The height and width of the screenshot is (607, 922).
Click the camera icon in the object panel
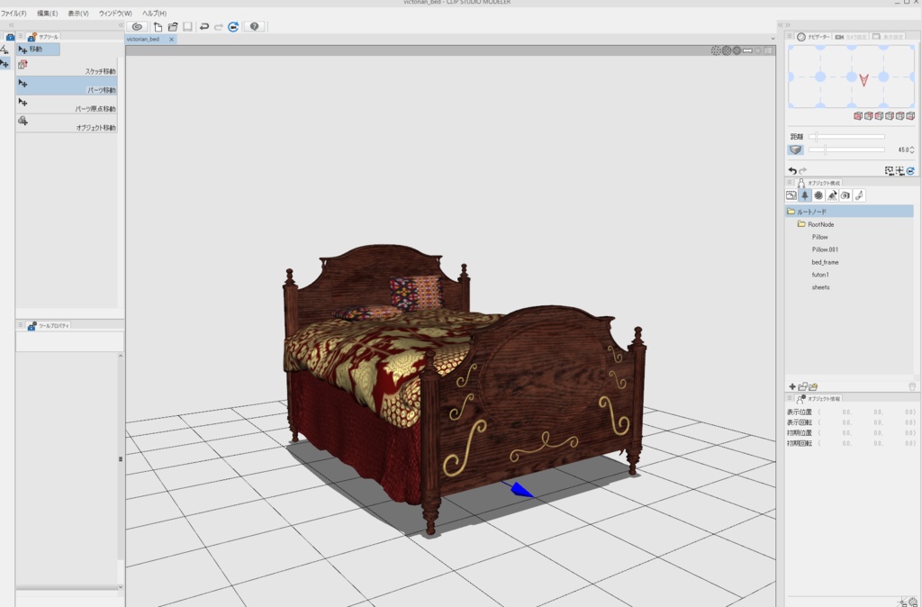pyautogui.click(x=846, y=195)
